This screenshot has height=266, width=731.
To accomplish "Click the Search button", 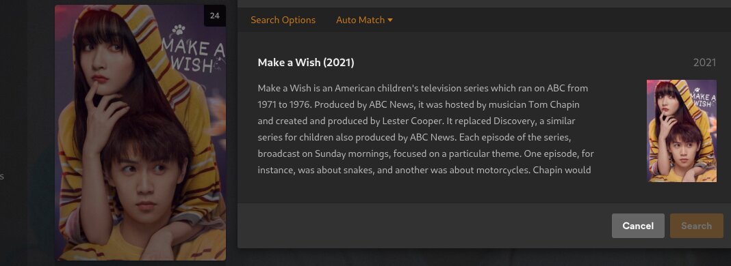I will [697, 226].
